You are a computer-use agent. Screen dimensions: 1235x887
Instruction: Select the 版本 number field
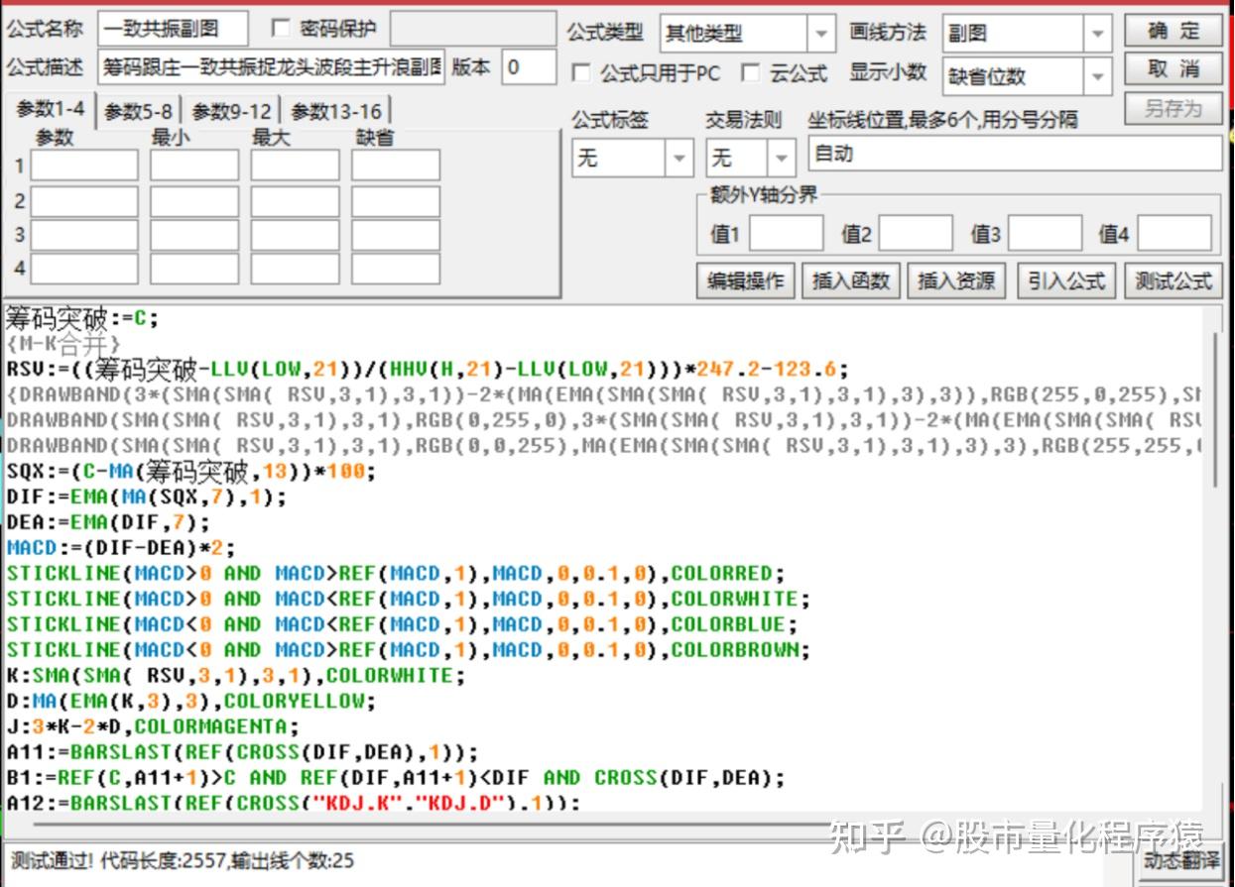[x=528, y=67]
